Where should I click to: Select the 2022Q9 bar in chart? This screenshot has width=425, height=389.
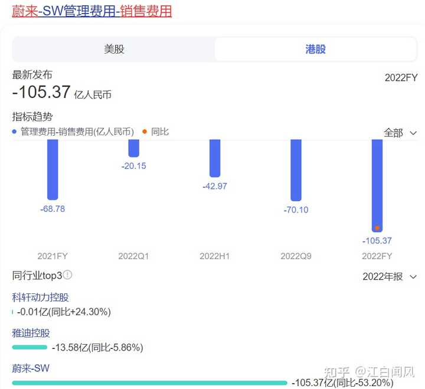tap(296, 170)
